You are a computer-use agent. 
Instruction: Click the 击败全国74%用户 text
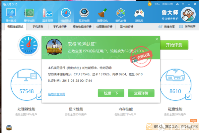(26, 114)
